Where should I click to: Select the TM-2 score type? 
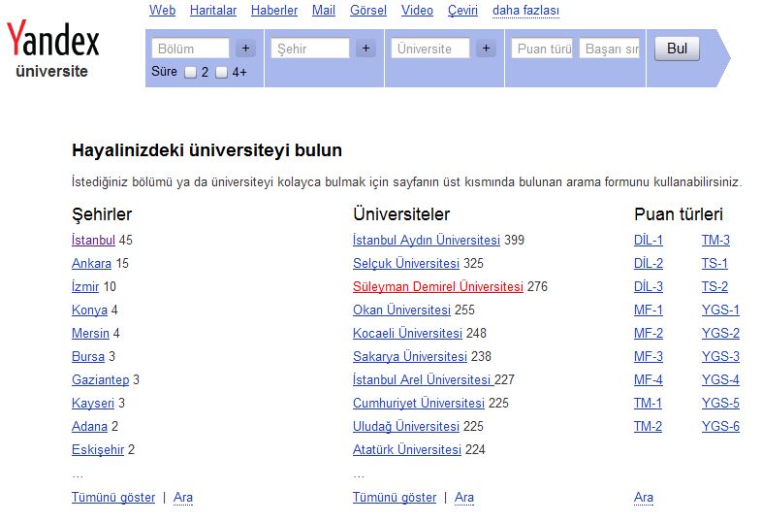[x=648, y=426]
